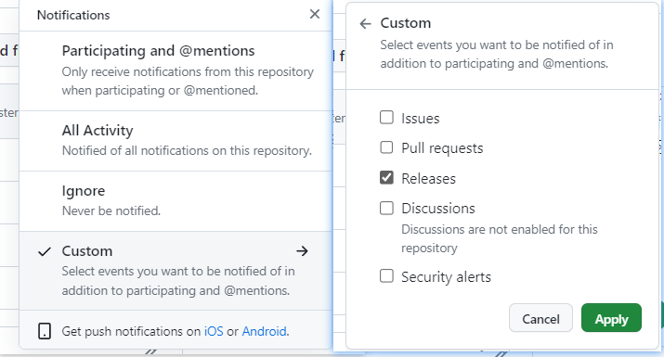This screenshot has width=664, height=357.
Task: Select the All Activity option
Action: 176,141
